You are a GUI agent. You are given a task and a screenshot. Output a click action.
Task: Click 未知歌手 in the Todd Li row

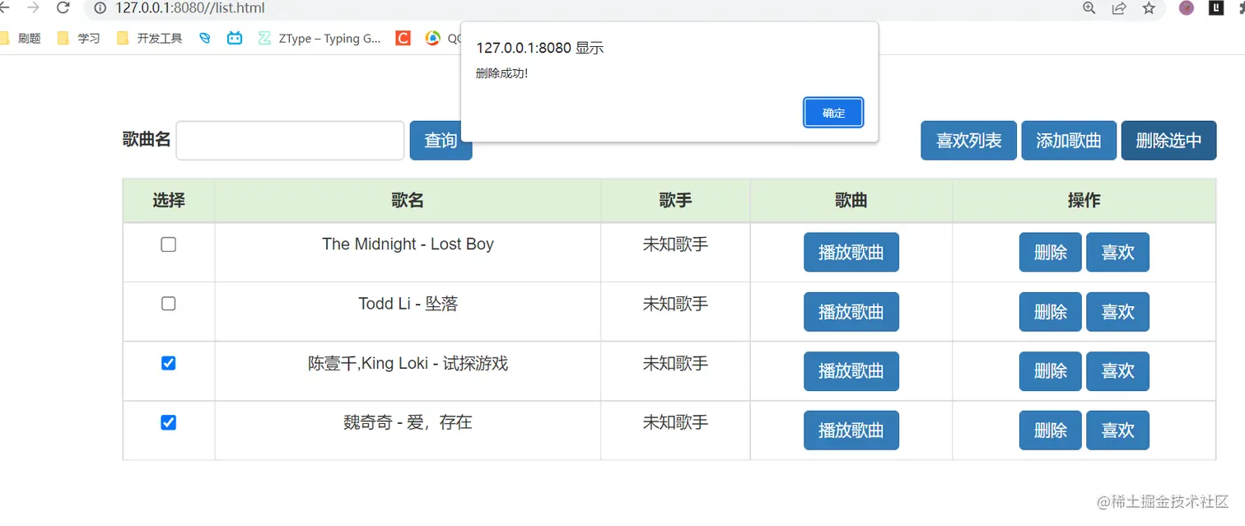tap(675, 304)
